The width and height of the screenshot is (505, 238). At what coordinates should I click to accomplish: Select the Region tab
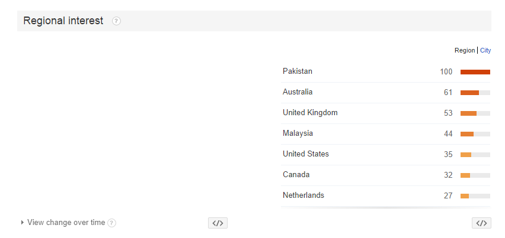tap(465, 50)
